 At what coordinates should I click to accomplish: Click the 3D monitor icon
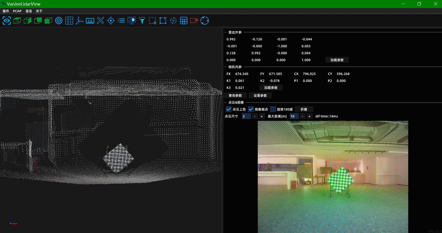[132, 20]
